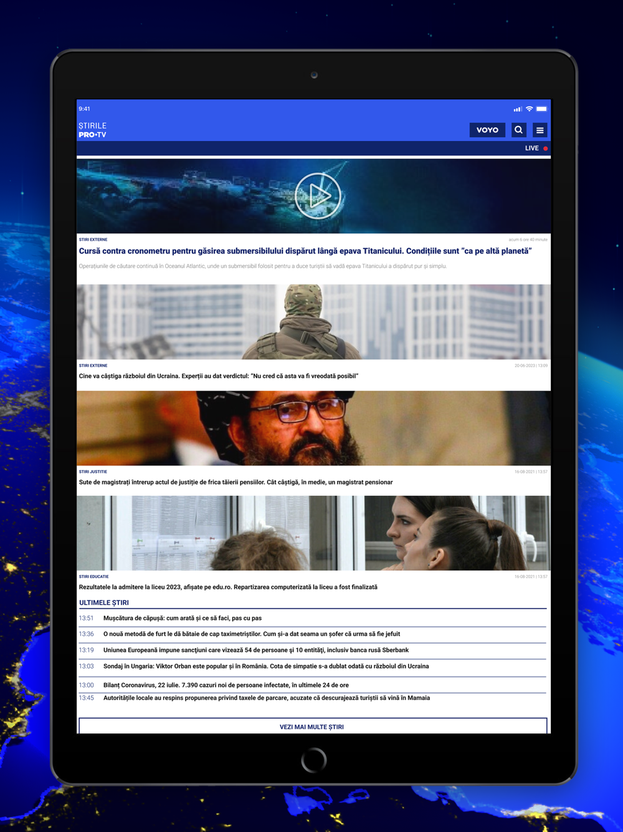This screenshot has width=623, height=832.
Task: Open 13:51 news about mușcătura de căpușă
Action: pos(312,618)
